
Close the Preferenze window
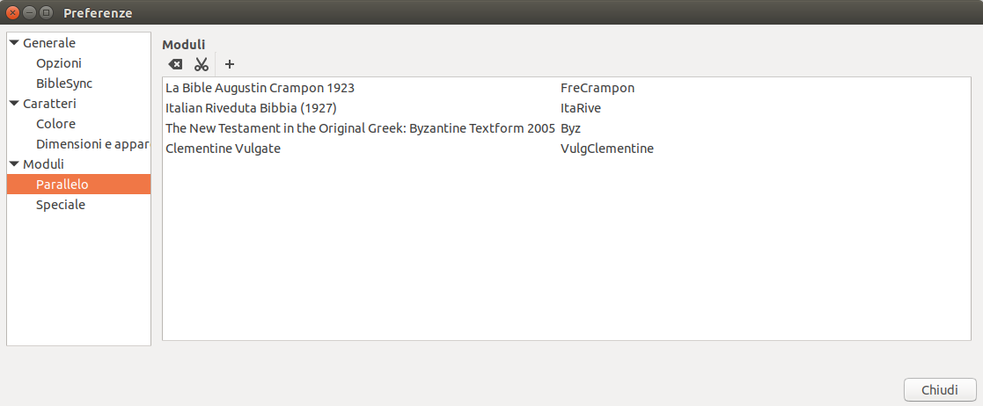click(12, 12)
